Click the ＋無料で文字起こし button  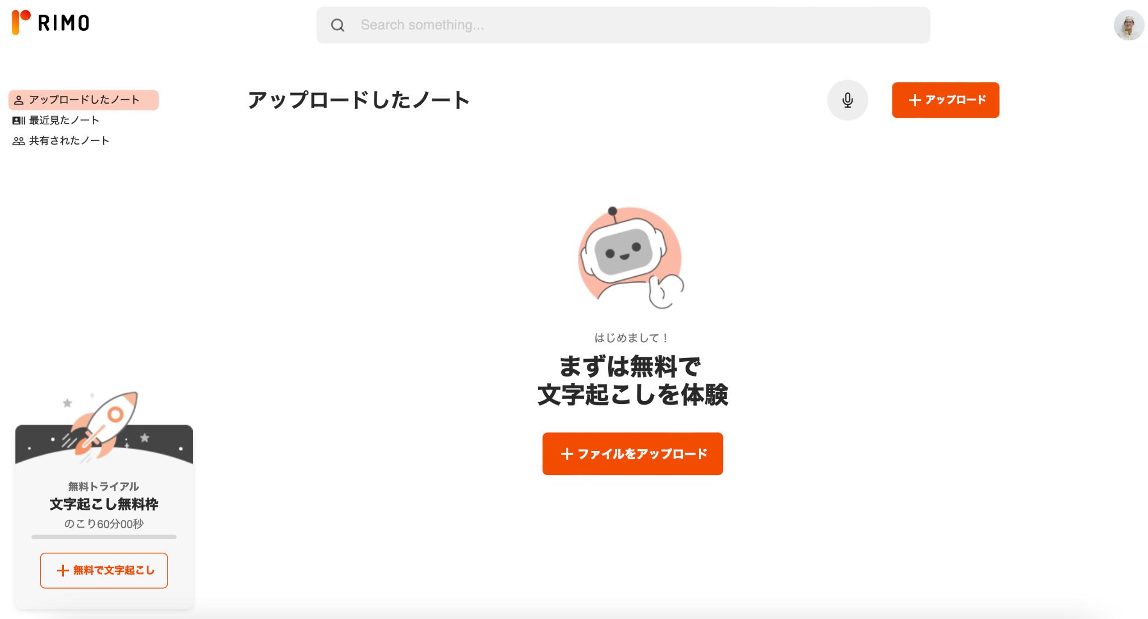point(104,570)
